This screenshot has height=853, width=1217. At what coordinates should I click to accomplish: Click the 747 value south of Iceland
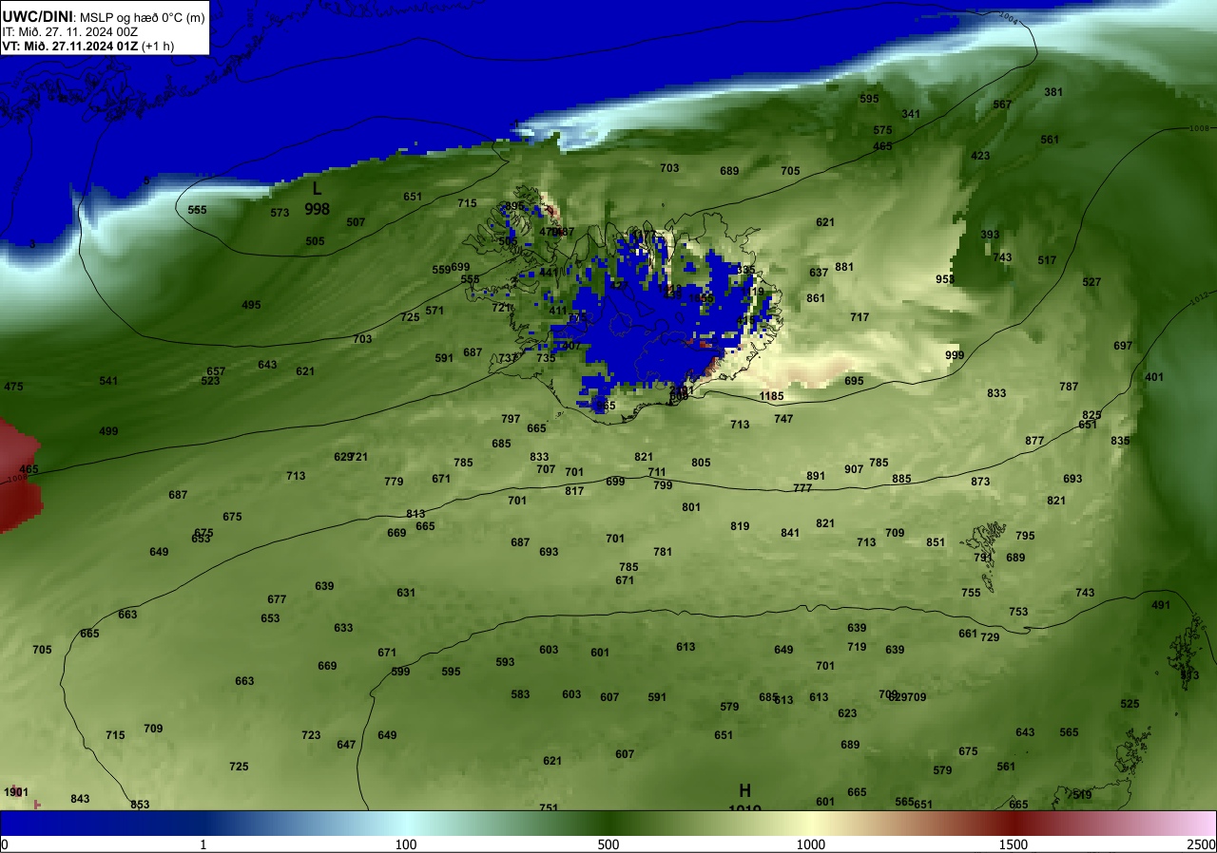tap(783, 419)
